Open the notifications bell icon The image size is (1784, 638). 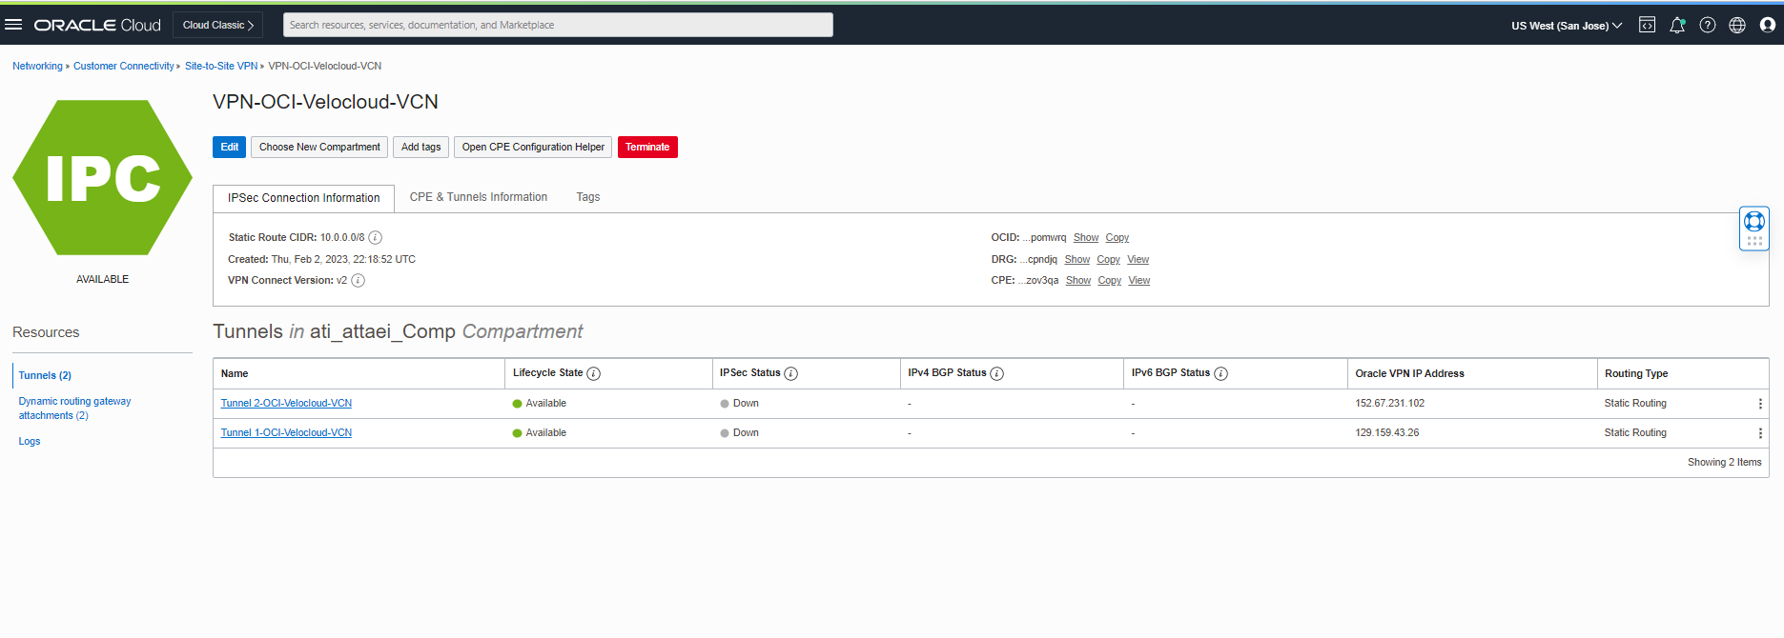pyautogui.click(x=1677, y=26)
